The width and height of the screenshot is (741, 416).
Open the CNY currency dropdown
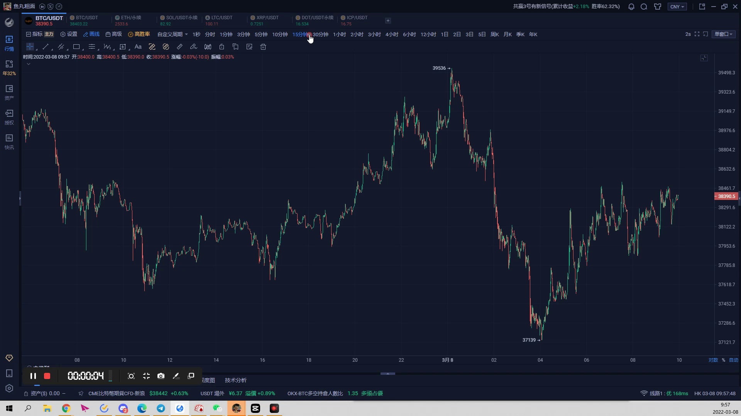click(x=677, y=7)
